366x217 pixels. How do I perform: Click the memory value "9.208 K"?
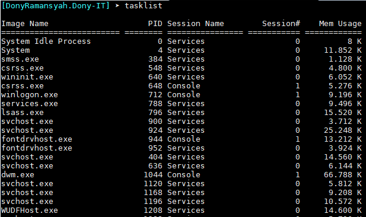(x=345, y=193)
